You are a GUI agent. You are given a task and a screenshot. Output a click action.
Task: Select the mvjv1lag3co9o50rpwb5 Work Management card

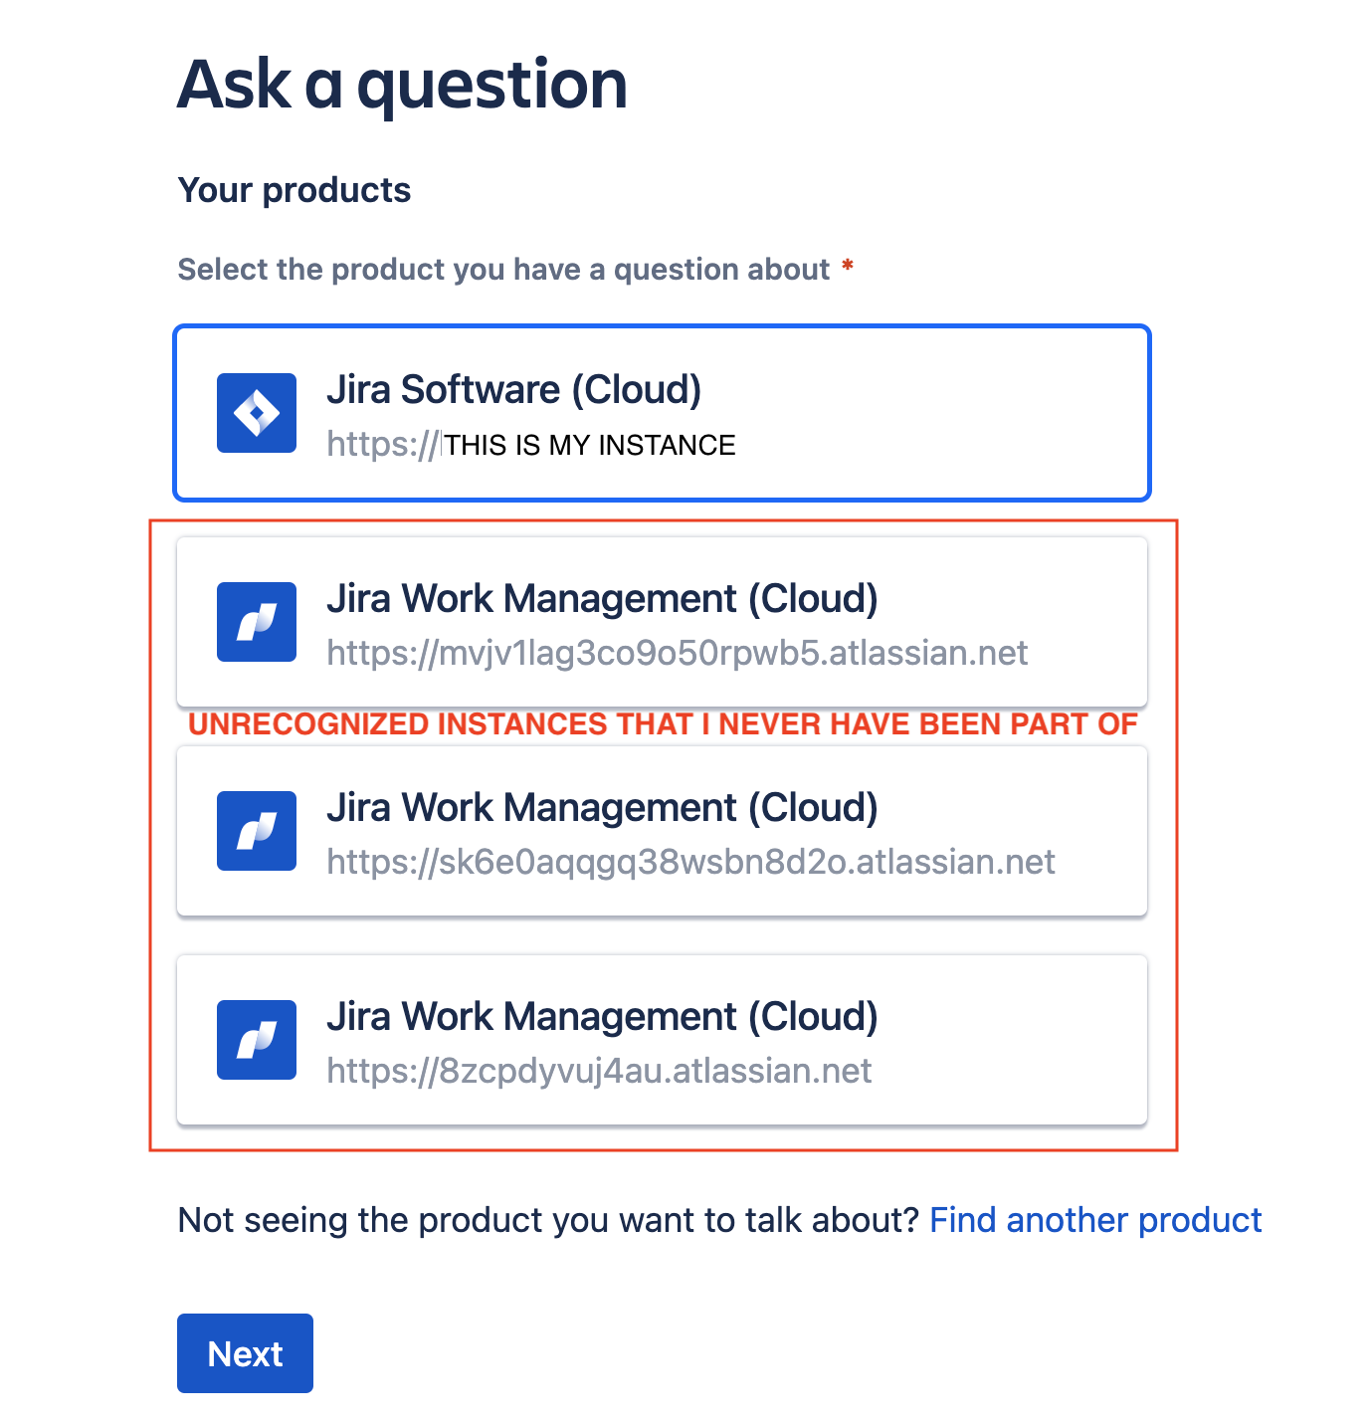pyautogui.click(x=662, y=622)
